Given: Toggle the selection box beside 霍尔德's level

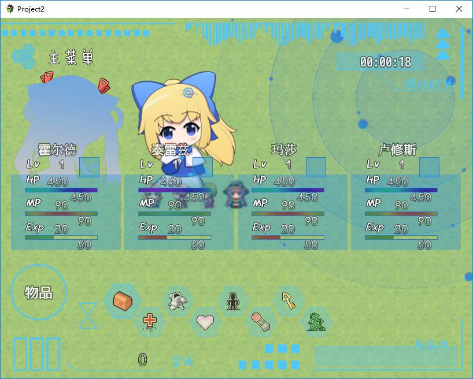Looking at the screenshot, I should click(x=90, y=166).
